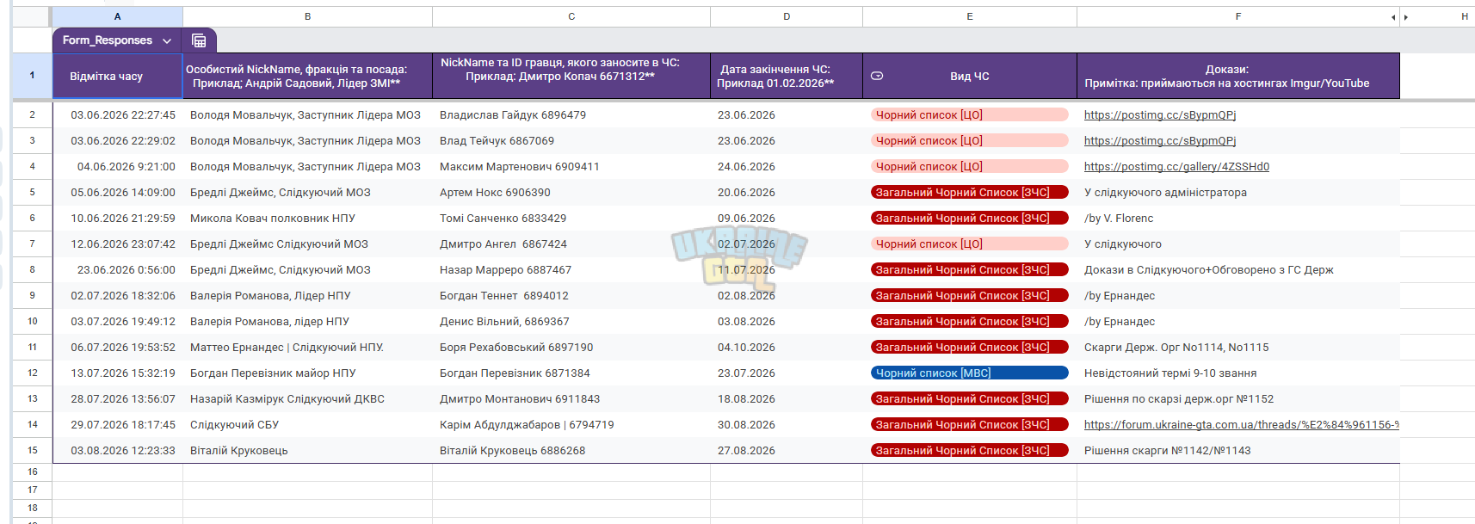Screen dimensions: 1475x524
Task: Select the cell containing Артем Нокс 6906390
Action: (x=571, y=192)
